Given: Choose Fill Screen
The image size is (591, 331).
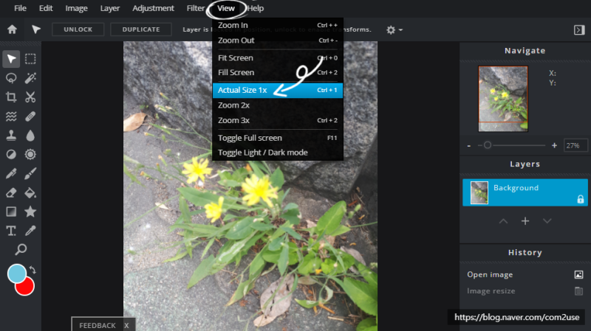Looking at the screenshot, I should click(x=278, y=72).
